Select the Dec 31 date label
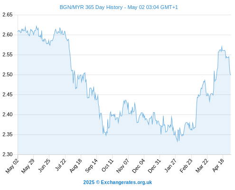This screenshot has height=190, width=235. click(x=154, y=166)
